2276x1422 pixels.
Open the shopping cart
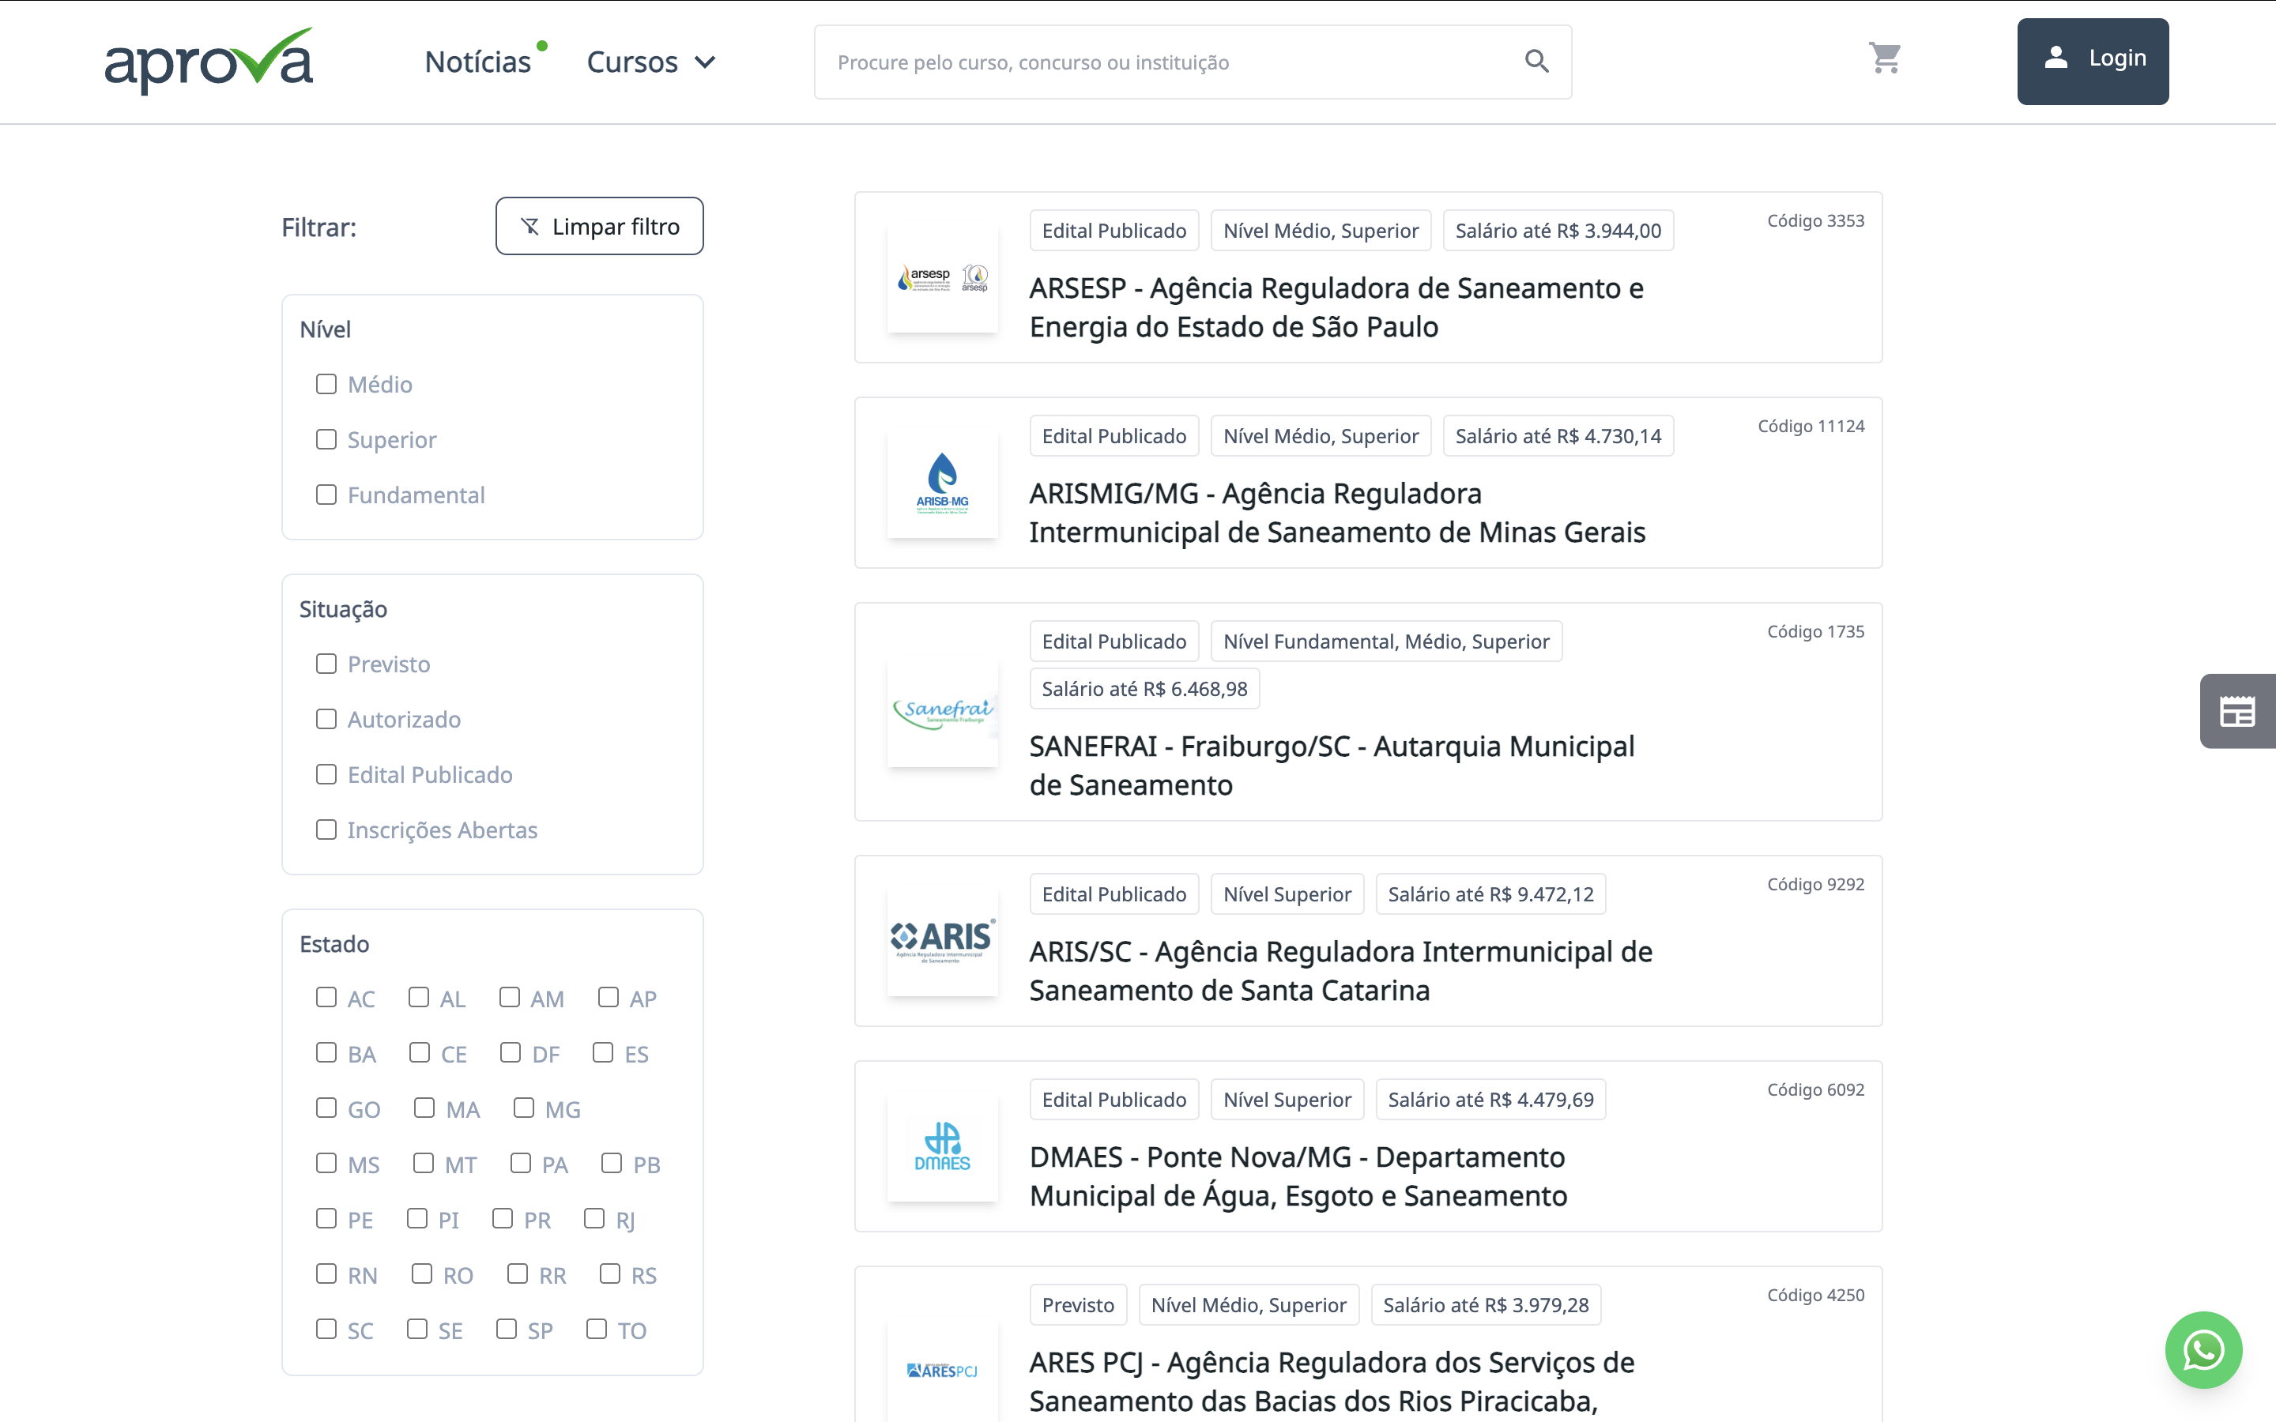pyautogui.click(x=1886, y=58)
